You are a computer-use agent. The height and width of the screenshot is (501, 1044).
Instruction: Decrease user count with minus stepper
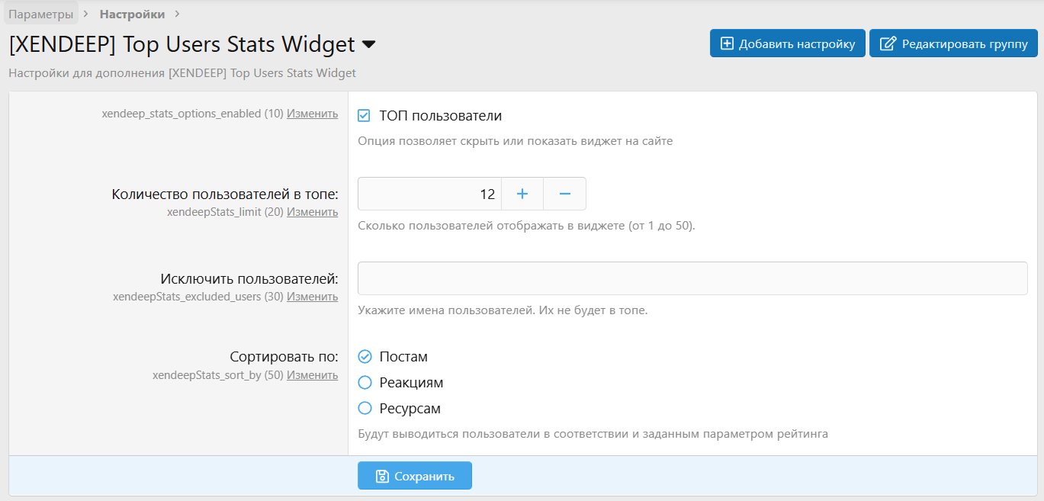click(565, 194)
